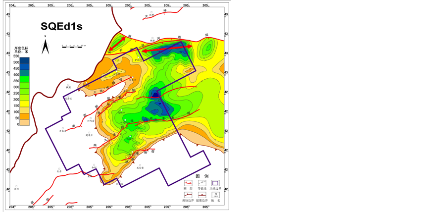Pick the bright green swatch below 400 on scale
Image resolution: width=447 pixels, height=212 pixels.
pos(25,78)
